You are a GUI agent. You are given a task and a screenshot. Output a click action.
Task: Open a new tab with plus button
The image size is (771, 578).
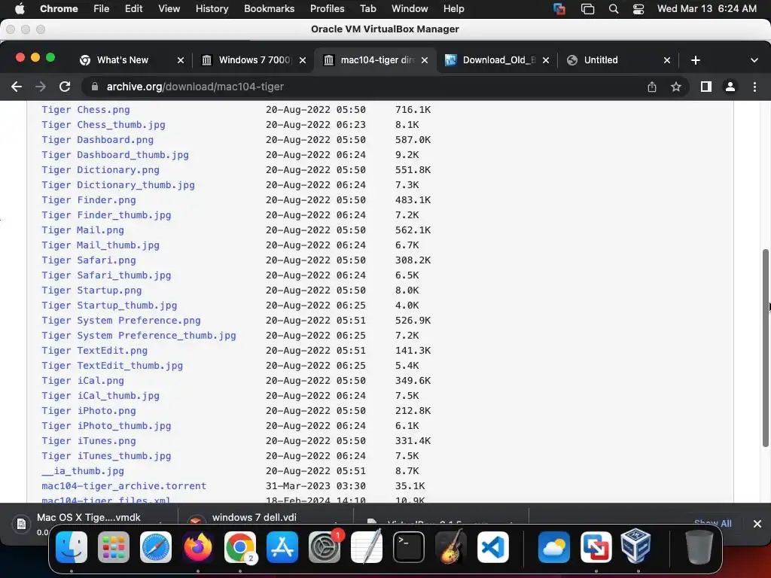(695, 60)
